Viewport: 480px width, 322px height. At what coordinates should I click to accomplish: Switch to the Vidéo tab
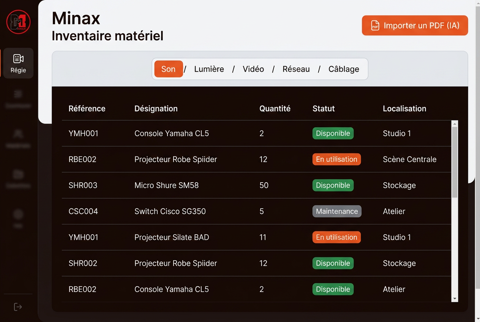click(253, 69)
